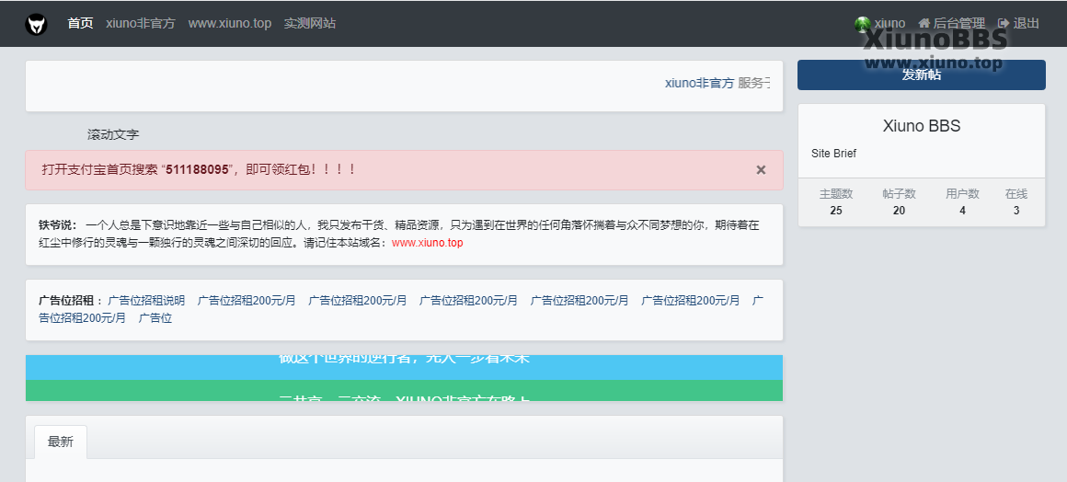Screen dimensions: 1067x482
Task: Go to the 实测网站 navigation item
Action: coord(310,23)
